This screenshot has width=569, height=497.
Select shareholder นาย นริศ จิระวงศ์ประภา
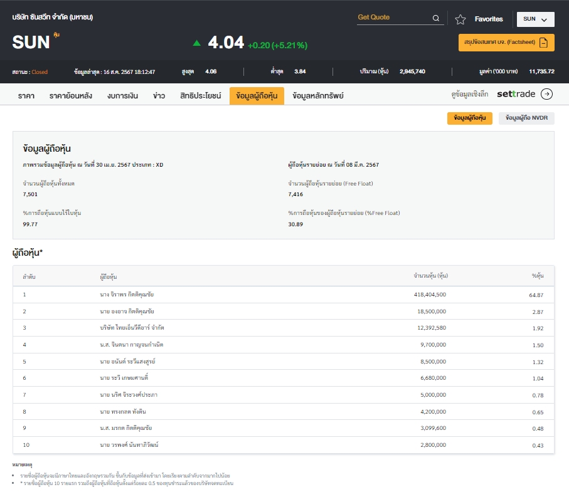click(x=129, y=395)
